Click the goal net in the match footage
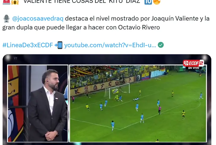 click(x=117, y=91)
